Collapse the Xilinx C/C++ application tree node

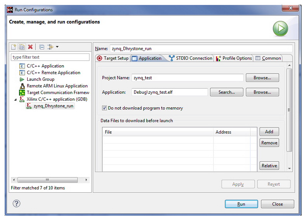(16, 99)
